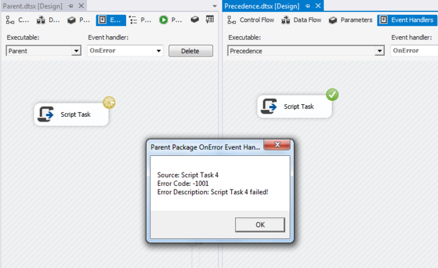Click the 'Event handler:' label in Precedence designer
The width and height of the screenshot is (438, 268).
click(x=412, y=38)
